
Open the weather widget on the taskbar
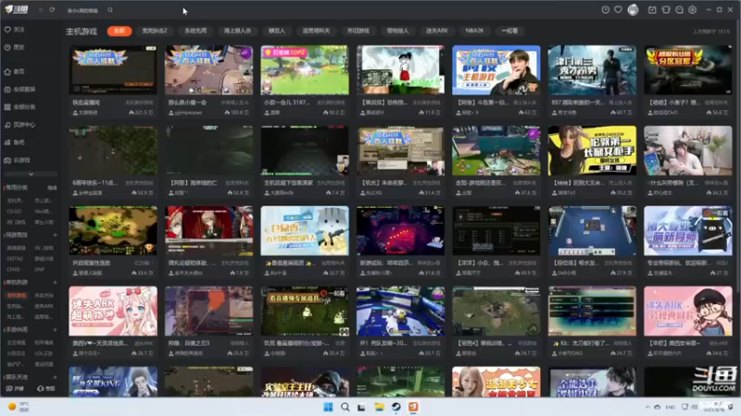pos(19,407)
